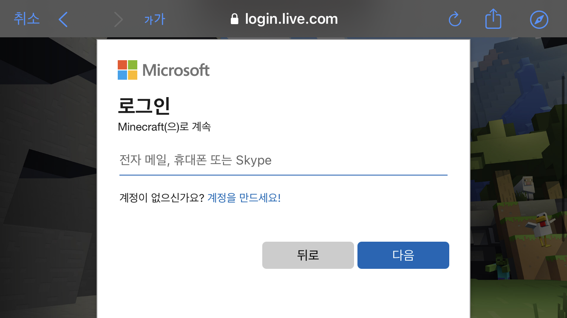Tap the Microsoft logo
This screenshot has height=318, width=567.
(164, 70)
